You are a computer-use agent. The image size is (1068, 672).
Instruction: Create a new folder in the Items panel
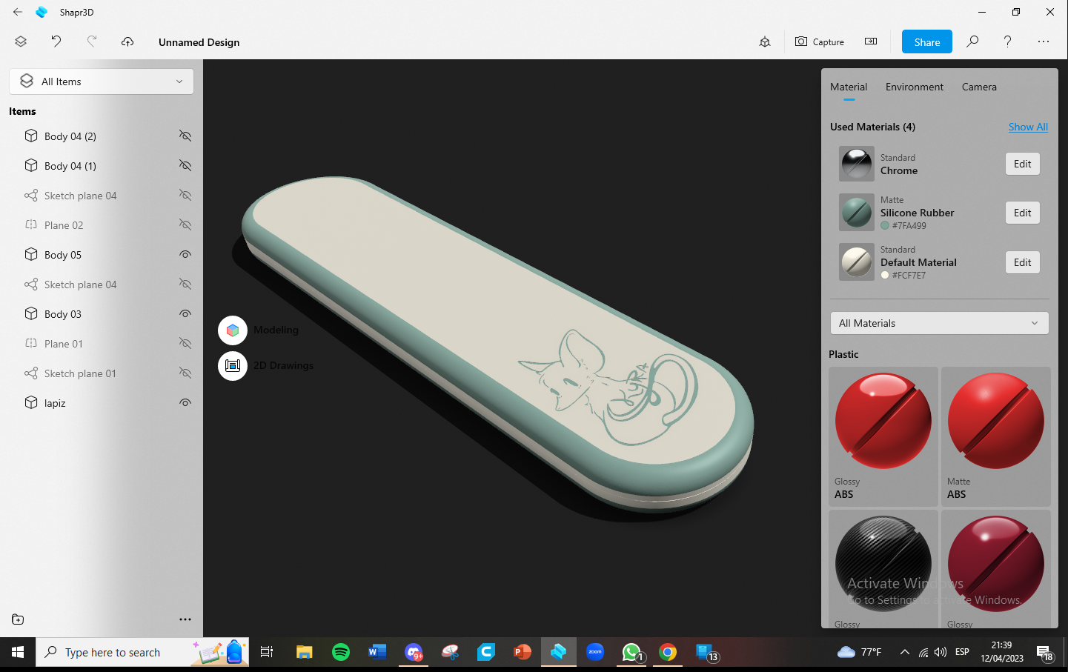tap(18, 619)
